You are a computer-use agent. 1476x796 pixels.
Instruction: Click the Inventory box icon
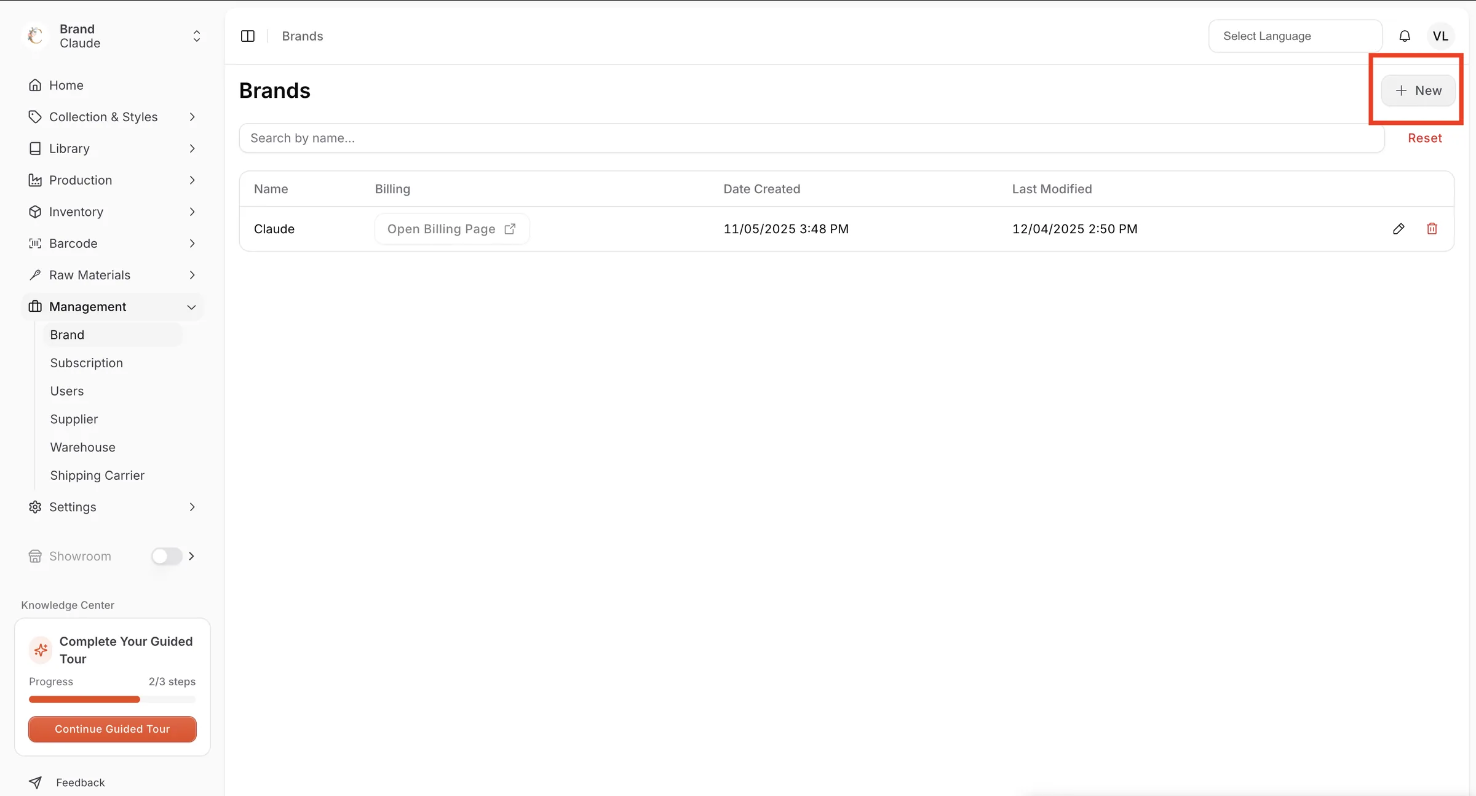click(x=35, y=212)
